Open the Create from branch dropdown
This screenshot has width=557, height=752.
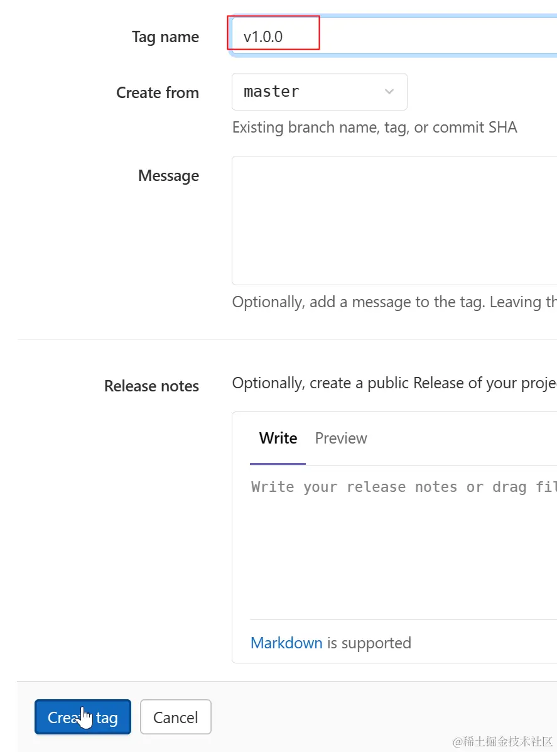(319, 92)
